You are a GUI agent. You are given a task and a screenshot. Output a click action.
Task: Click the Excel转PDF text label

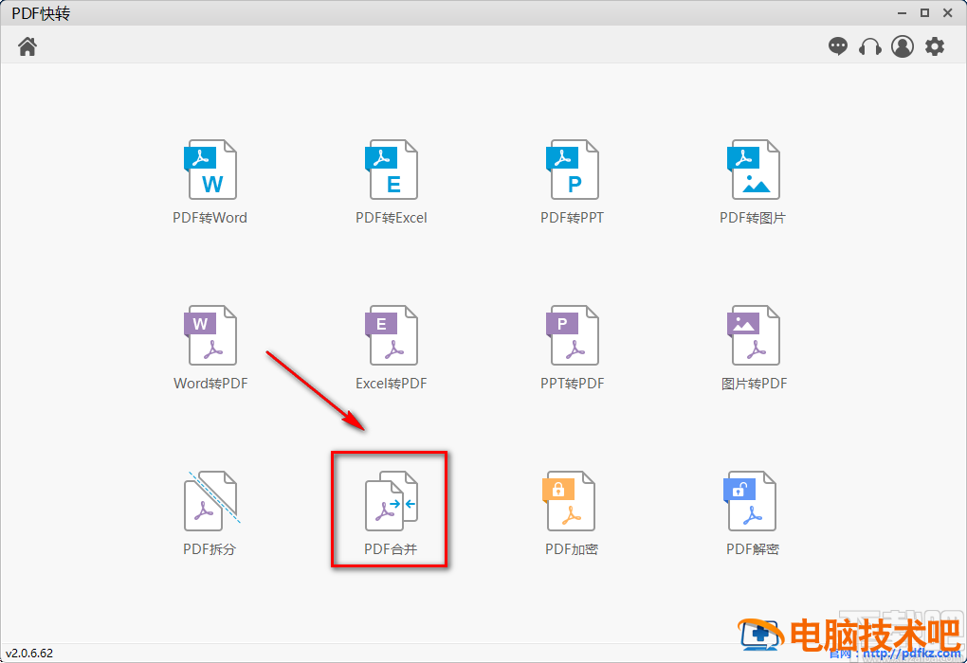click(x=391, y=384)
